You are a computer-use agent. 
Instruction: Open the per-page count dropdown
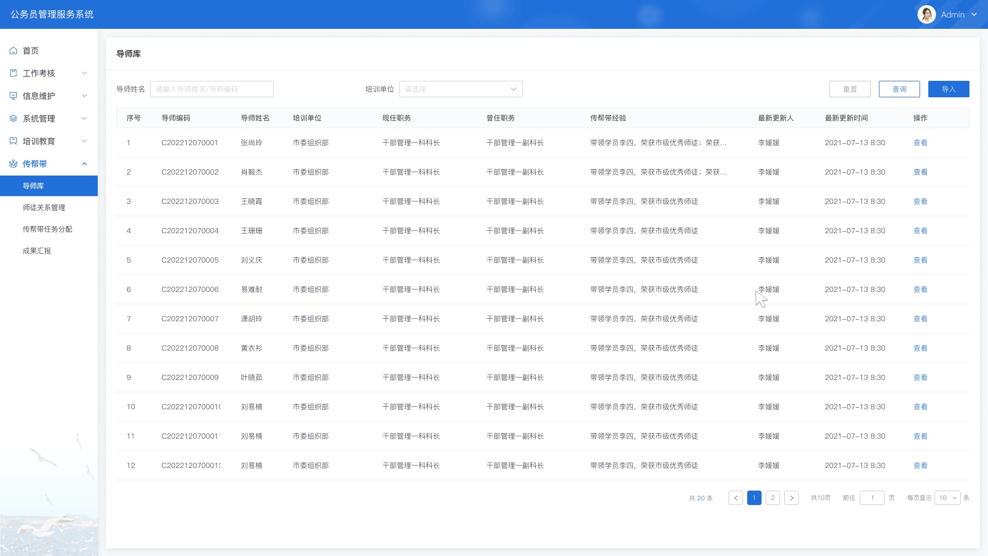point(947,498)
